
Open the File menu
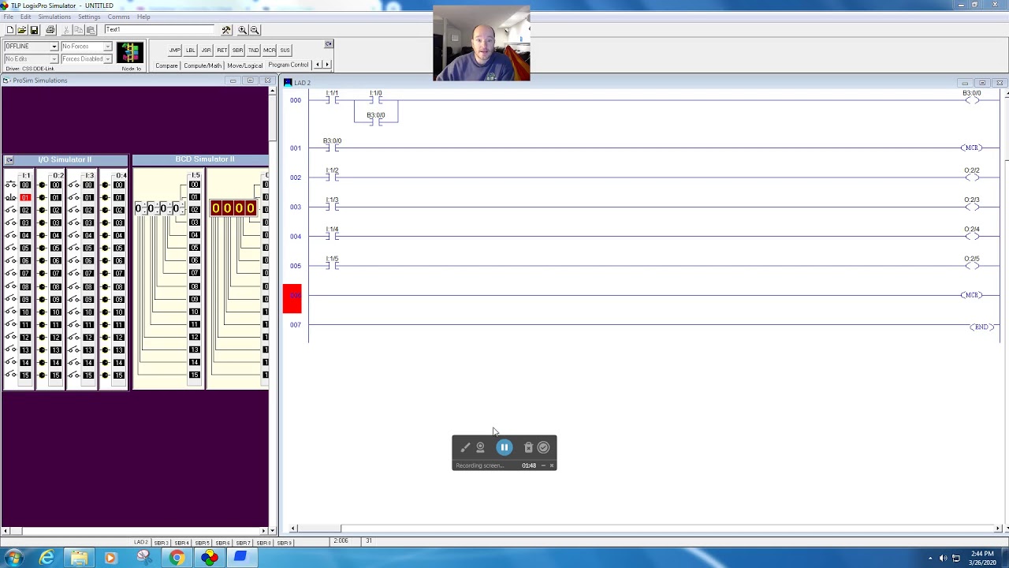point(8,17)
